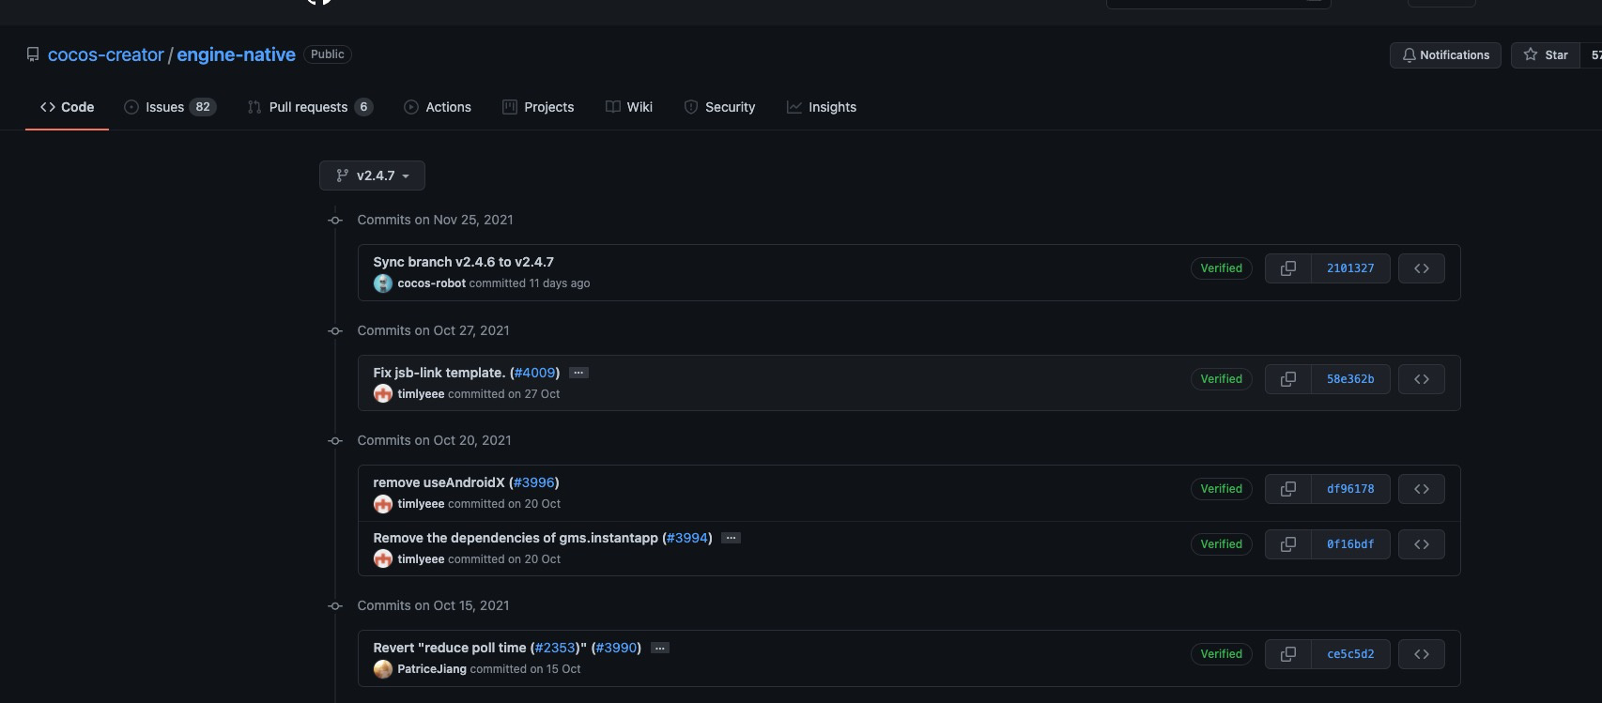The width and height of the screenshot is (1602, 703).
Task: Open pull request #4009 link
Action: click(535, 373)
